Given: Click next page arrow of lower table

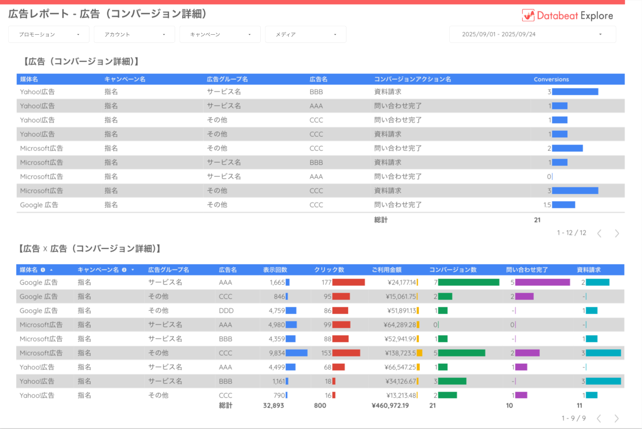Looking at the screenshot, I should point(616,419).
